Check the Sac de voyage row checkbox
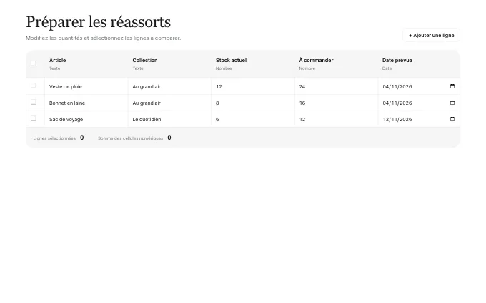486x303 pixels. 34,118
